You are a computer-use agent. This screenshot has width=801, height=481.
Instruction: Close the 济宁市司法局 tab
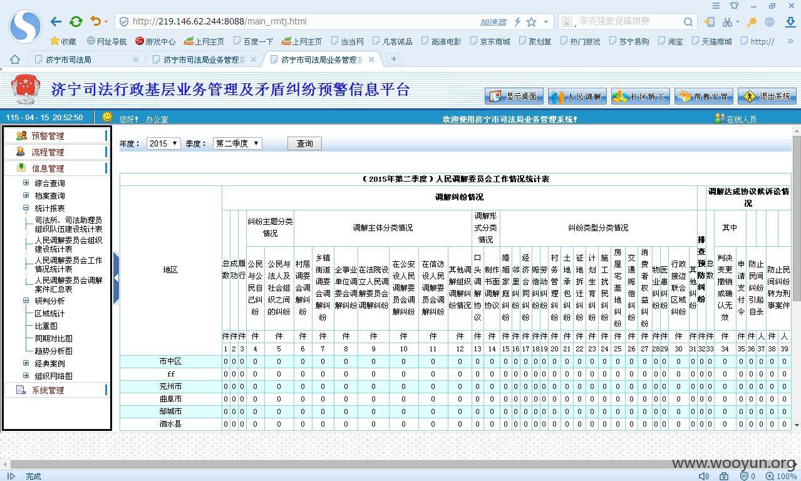point(136,59)
